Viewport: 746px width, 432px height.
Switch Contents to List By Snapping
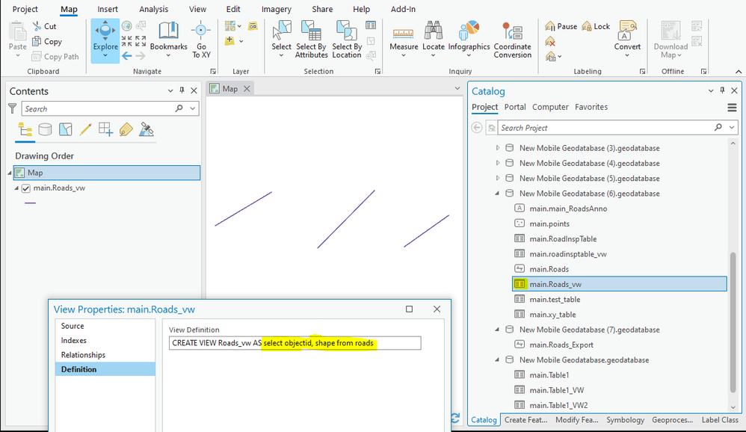(105, 129)
